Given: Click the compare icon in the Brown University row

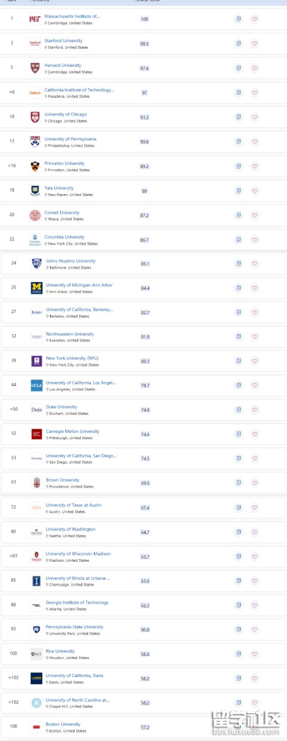Looking at the screenshot, I should click(x=238, y=482).
